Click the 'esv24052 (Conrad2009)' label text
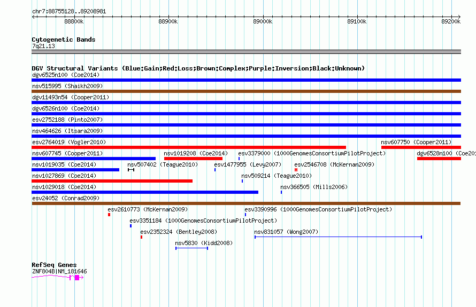Viewport: 476px width, 307px height. [66, 198]
